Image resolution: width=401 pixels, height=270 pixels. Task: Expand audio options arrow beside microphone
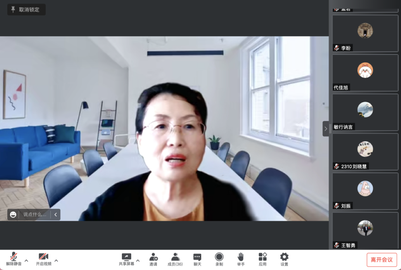click(26, 260)
